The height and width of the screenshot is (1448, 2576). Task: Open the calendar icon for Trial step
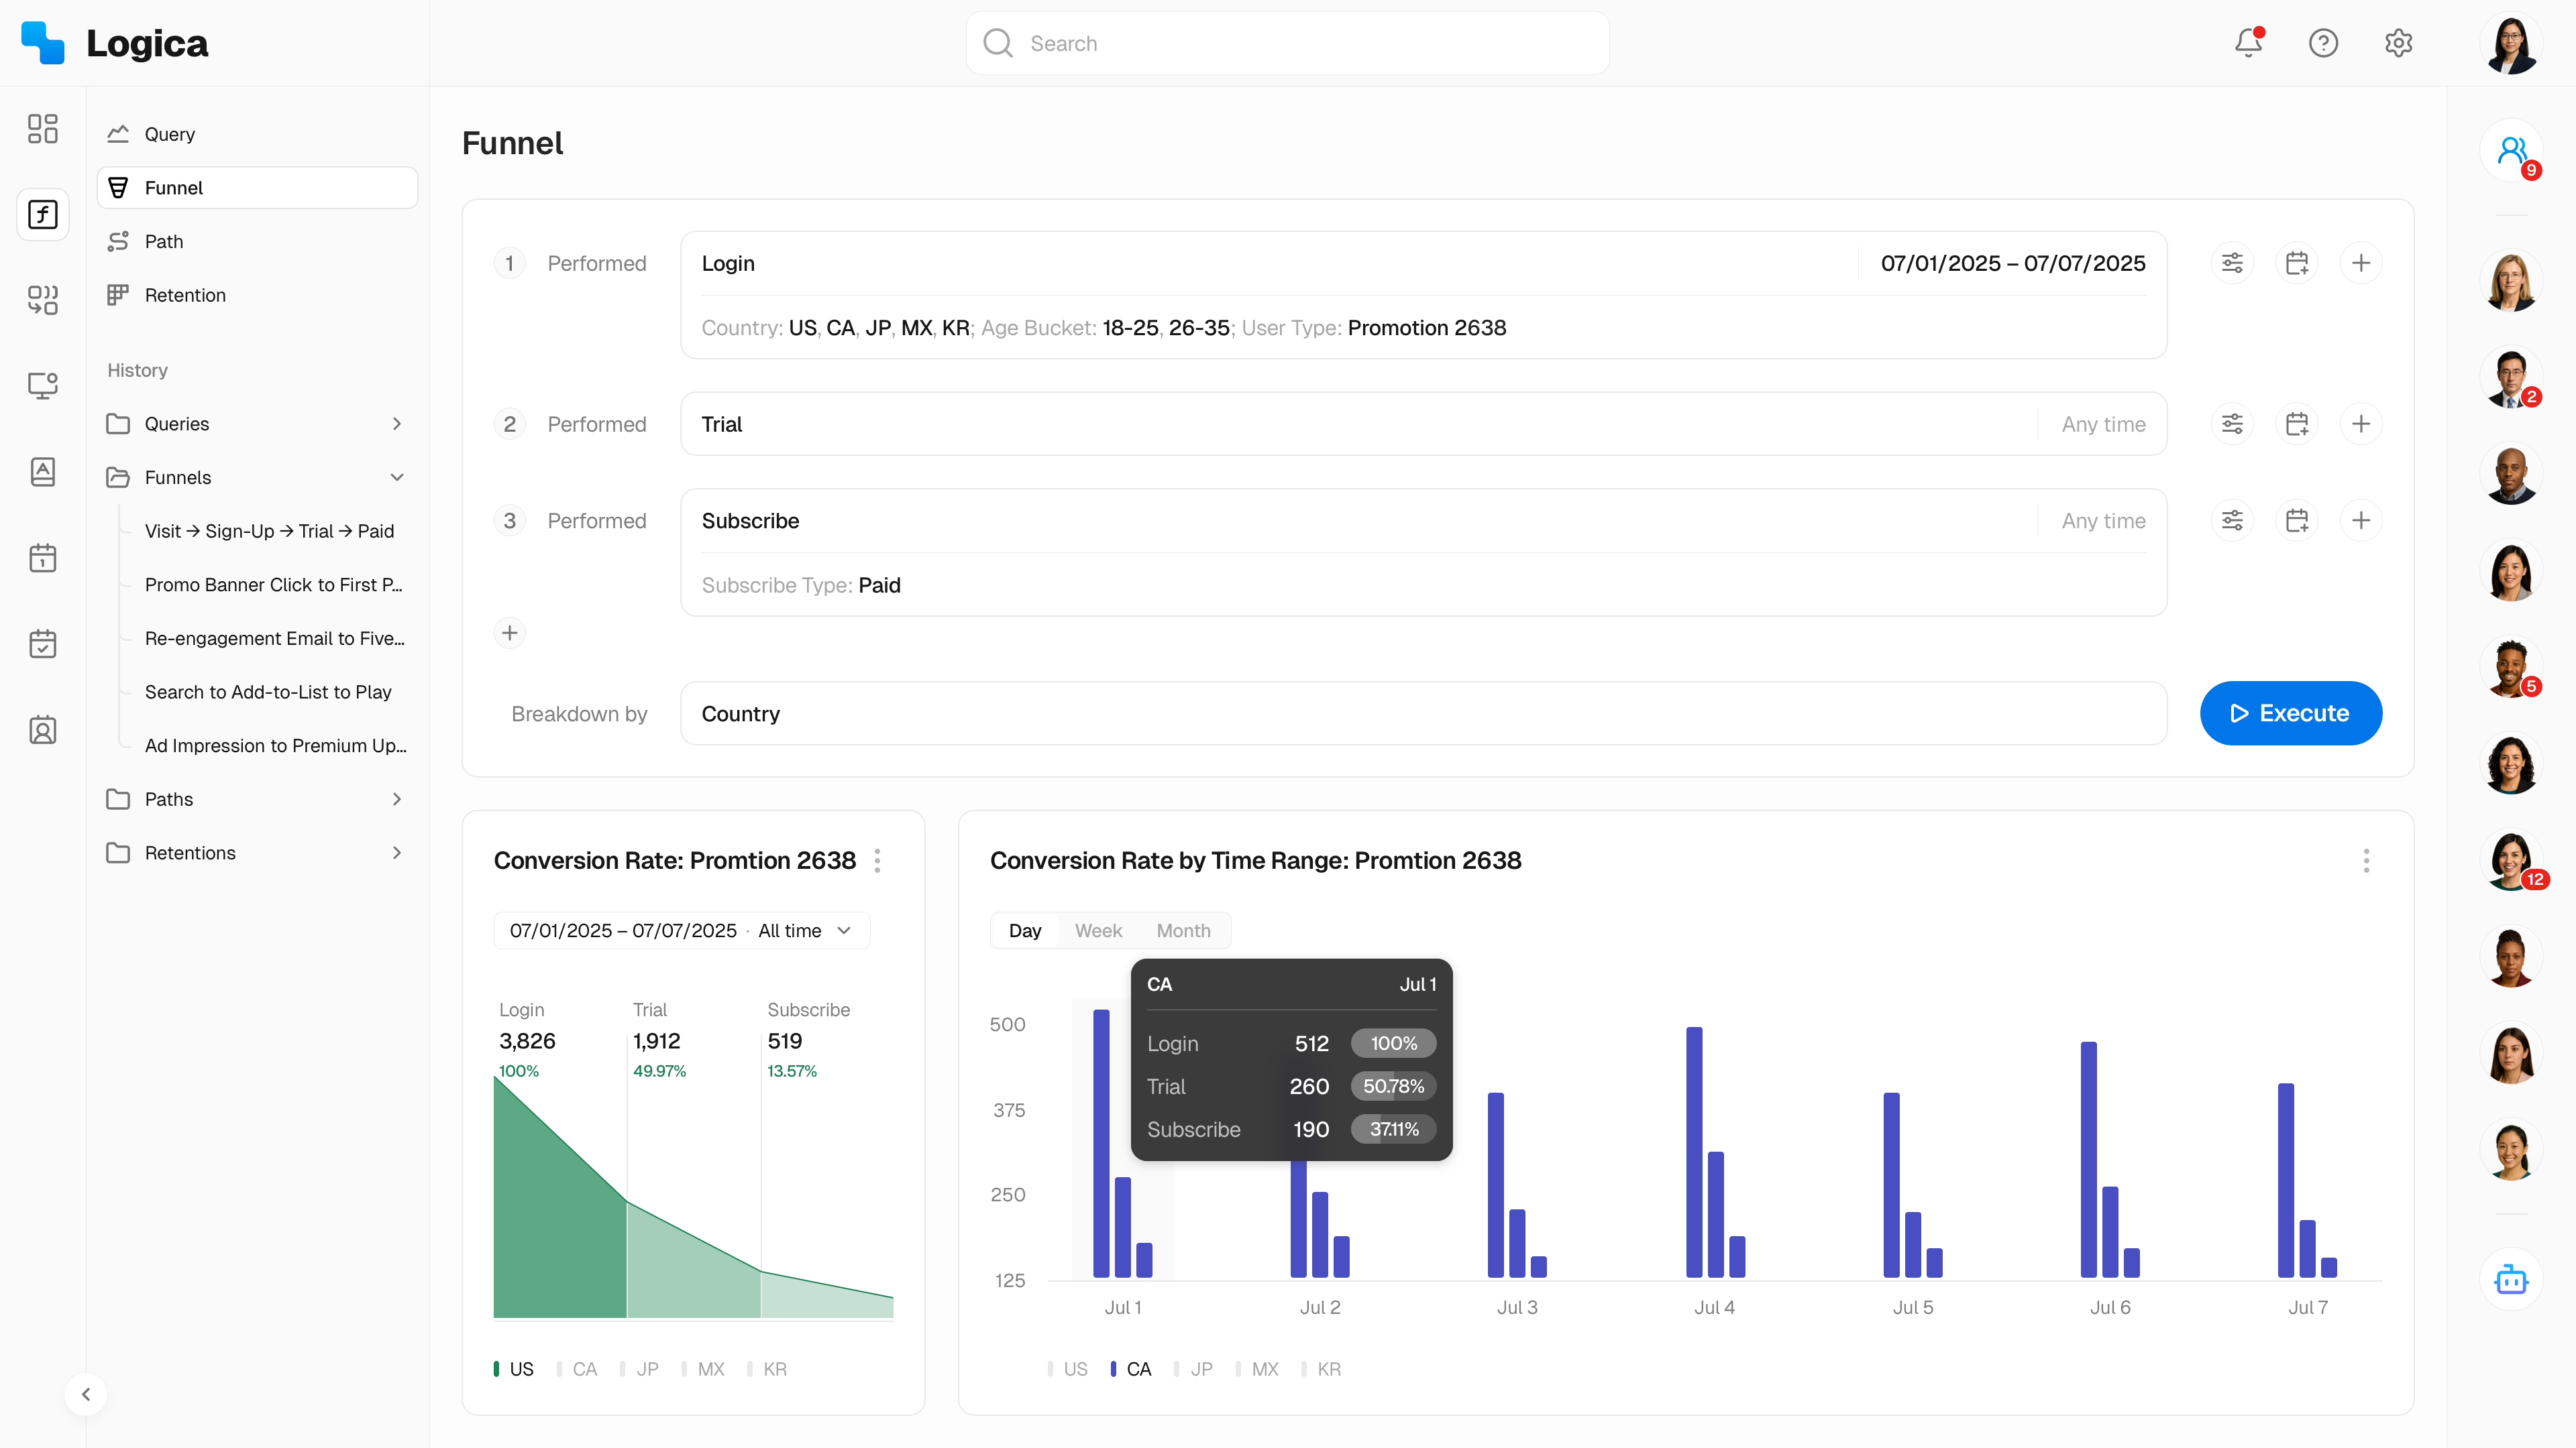click(2297, 424)
